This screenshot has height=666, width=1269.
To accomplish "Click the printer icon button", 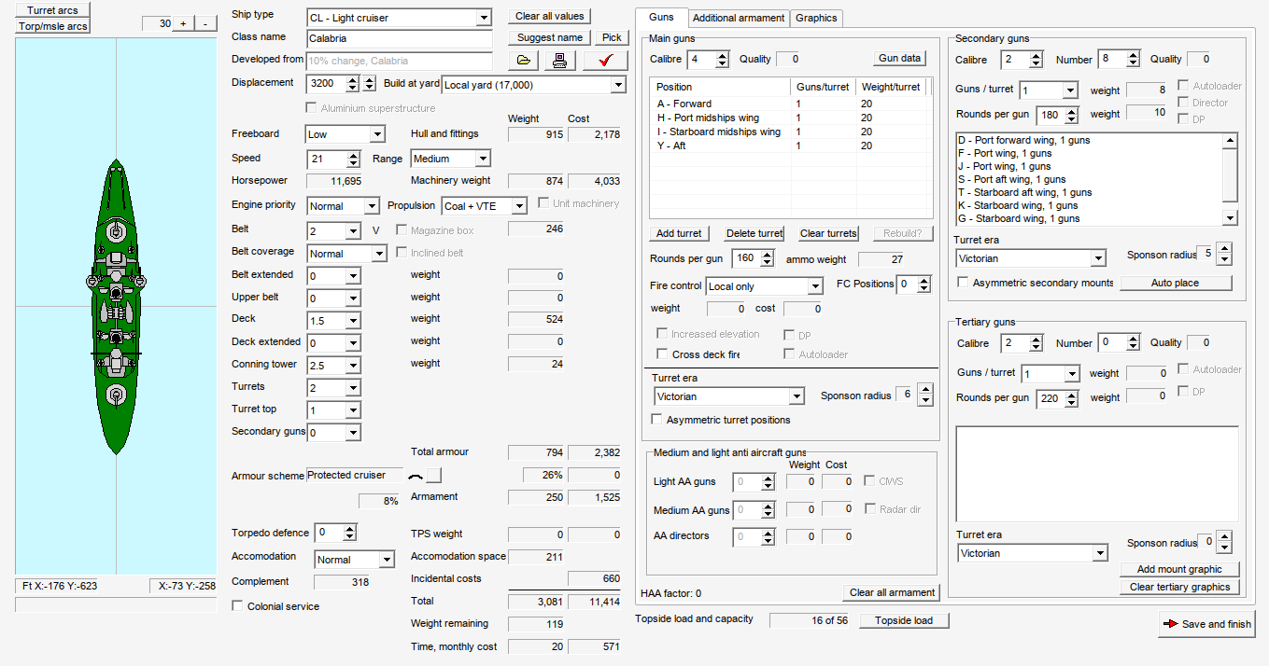I will (560, 61).
